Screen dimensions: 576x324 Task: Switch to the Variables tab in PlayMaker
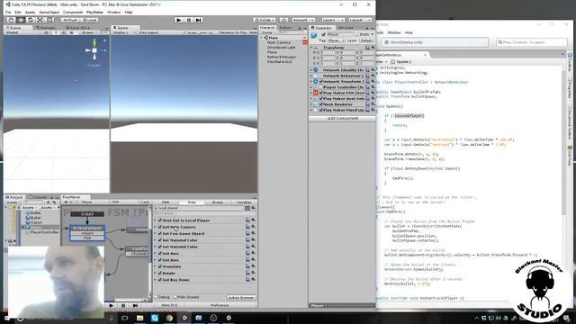[x=244, y=202]
